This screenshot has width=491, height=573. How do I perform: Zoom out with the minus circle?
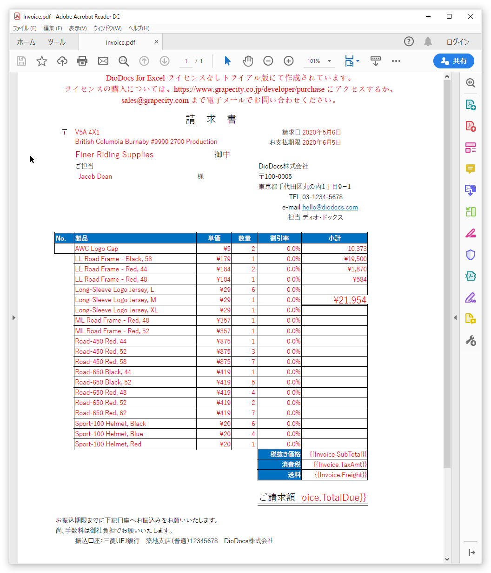click(268, 61)
